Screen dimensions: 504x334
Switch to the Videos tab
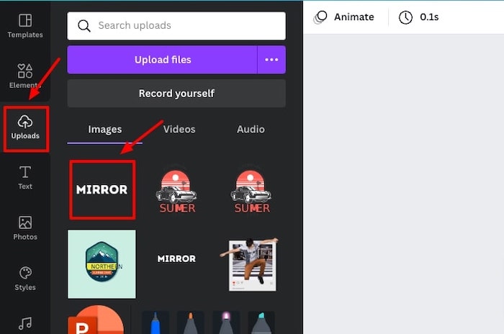[x=179, y=130]
